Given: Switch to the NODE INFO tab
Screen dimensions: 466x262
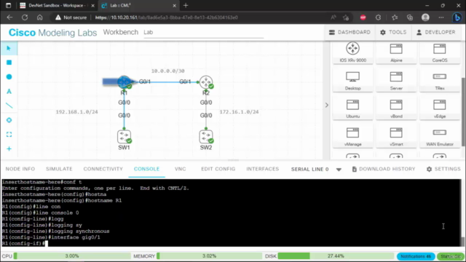Looking at the screenshot, I should click(x=20, y=169).
